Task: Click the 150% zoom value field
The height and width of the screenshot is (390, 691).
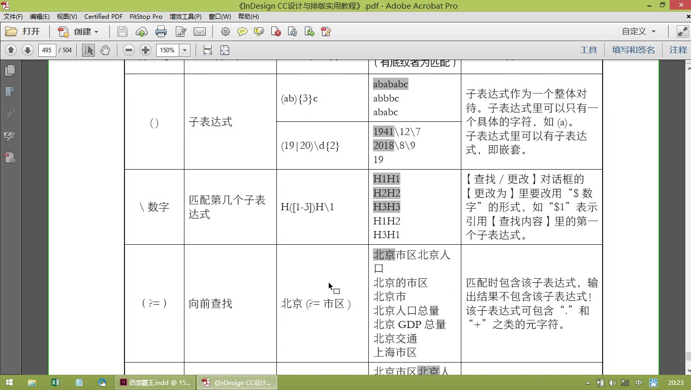Action: pos(168,50)
